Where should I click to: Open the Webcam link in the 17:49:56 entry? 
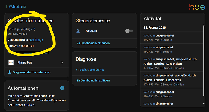point(149,76)
